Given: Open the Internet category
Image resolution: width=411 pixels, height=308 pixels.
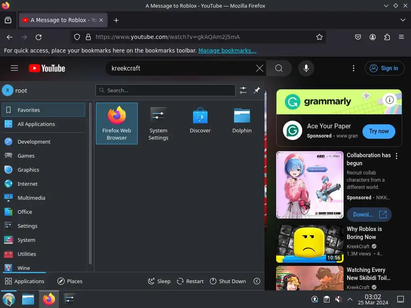Looking at the screenshot, I should coord(43,184).
